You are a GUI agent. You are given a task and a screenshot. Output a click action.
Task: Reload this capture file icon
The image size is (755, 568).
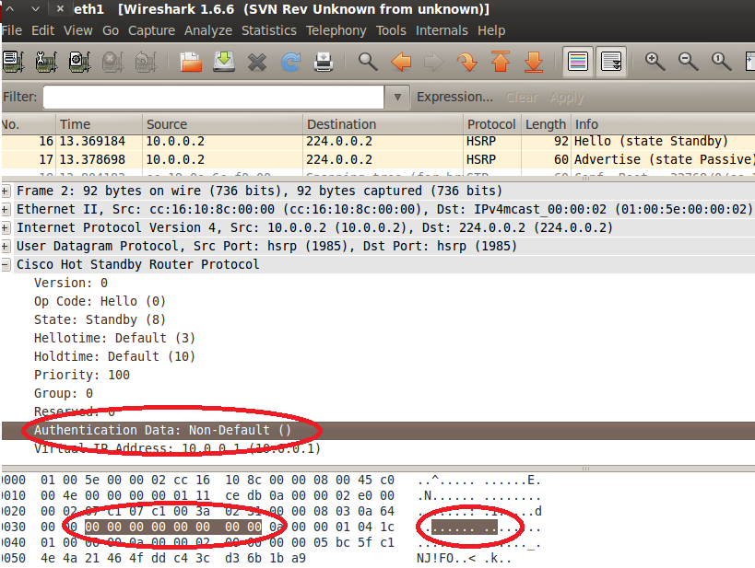pos(290,62)
